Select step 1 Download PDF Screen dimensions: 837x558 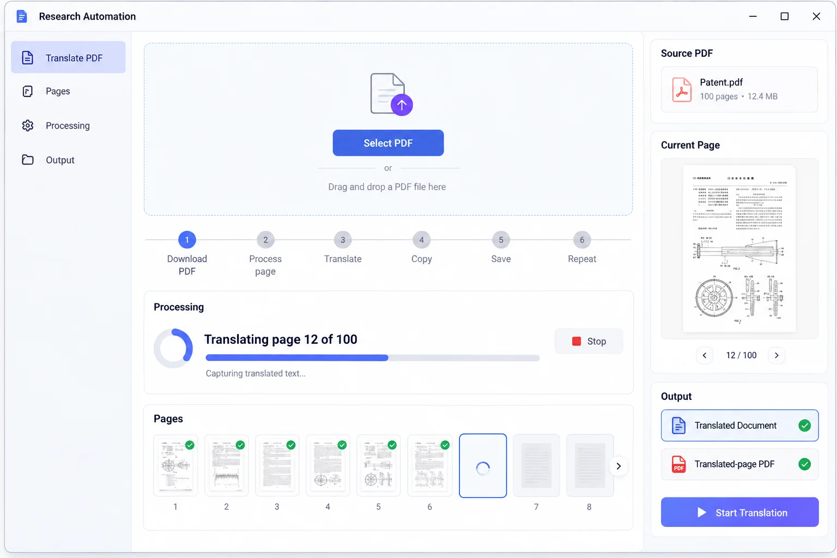[x=187, y=253]
